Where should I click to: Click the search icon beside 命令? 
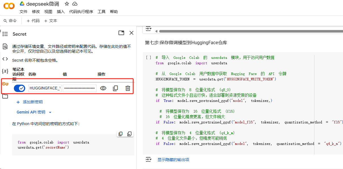coord(5,21)
